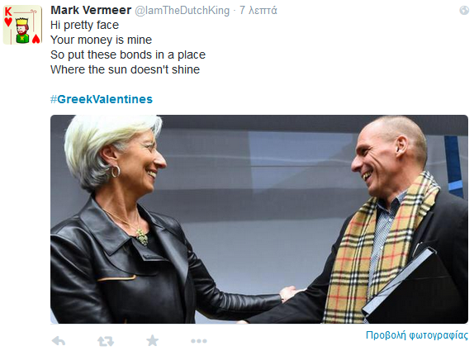
Task: Favorite the tweet with the star icon
Action: [x=152, y=341]
